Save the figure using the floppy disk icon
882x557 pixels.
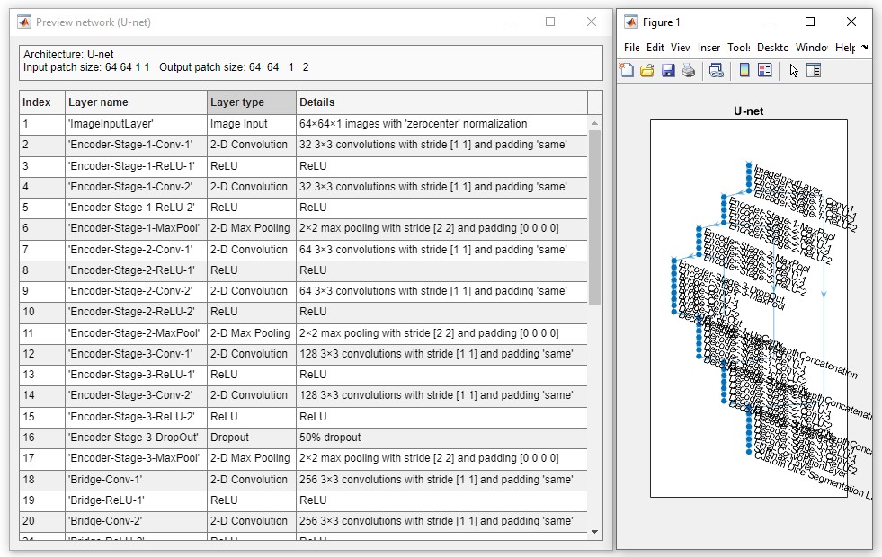[x=668, y=71]
